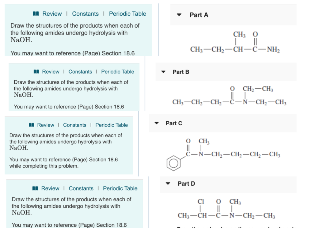319x231 pixels.
Task: Open Review in the first instruction panel
Action: pos(52,14)
